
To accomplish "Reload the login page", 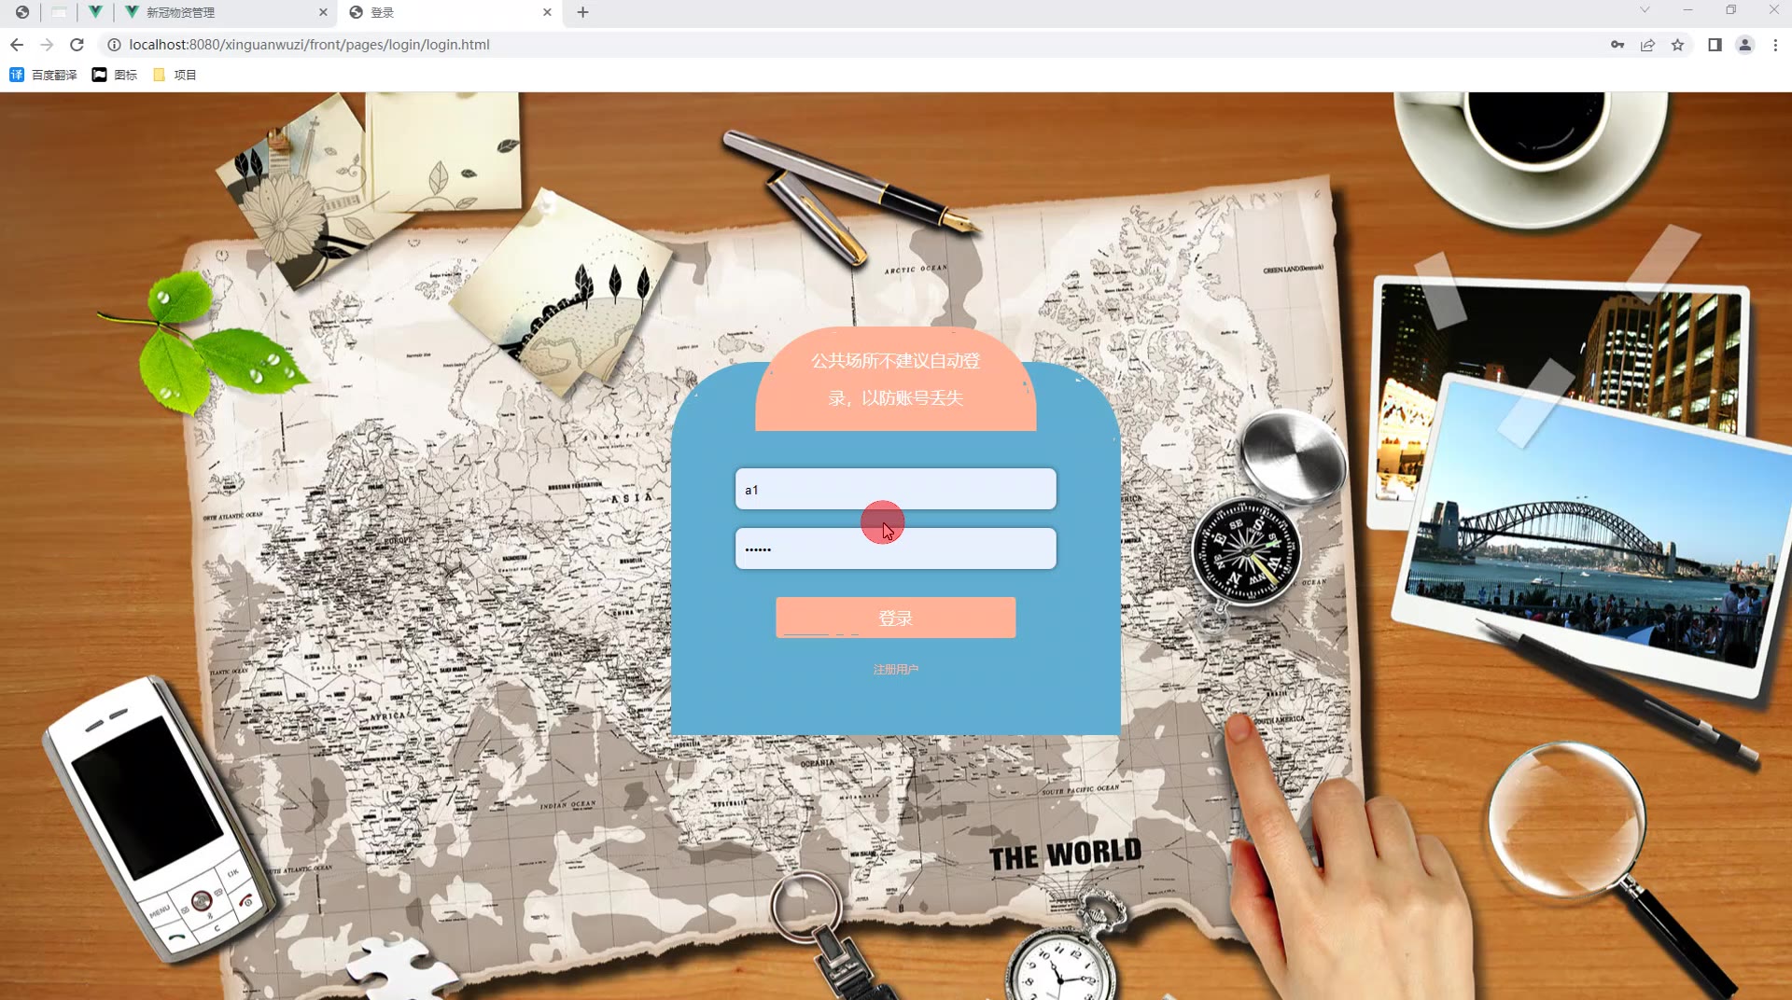I will [77, 45].
